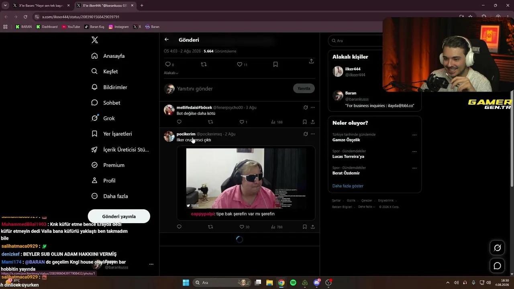The height and width of the screenshot is (289, 514).
Task: Bookmark the mellifedaisi reply
Action: pyautogui.click(x=305, y=122)
